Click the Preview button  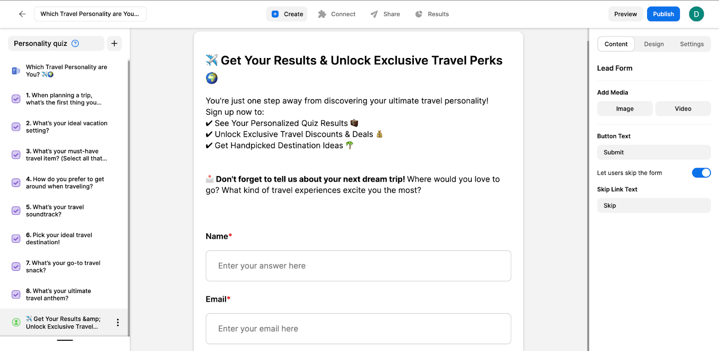click(x=625, y=14)
